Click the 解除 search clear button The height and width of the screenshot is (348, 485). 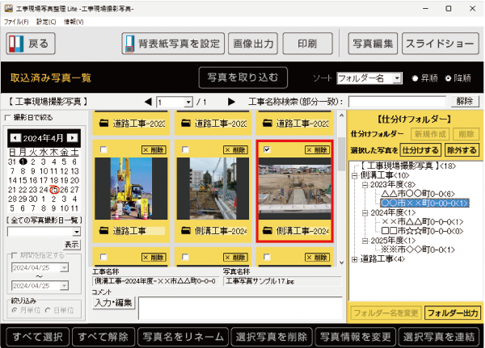pos(465,102)
